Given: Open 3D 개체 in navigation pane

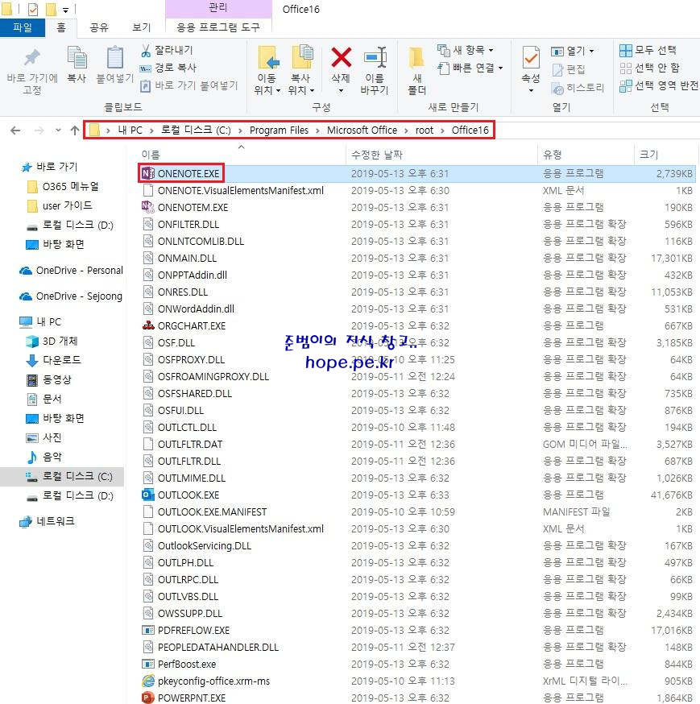Looking at the screenshot, I should [x=60, y=342].
